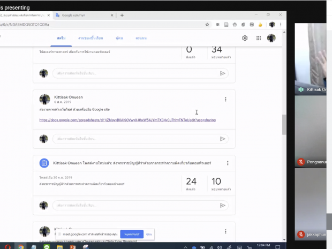Switch to the งานของชั้นเรียน (Classwork) tab
The height and width of the screenshot is (249, 332).
pyautogui.click(x=89, y=39)
